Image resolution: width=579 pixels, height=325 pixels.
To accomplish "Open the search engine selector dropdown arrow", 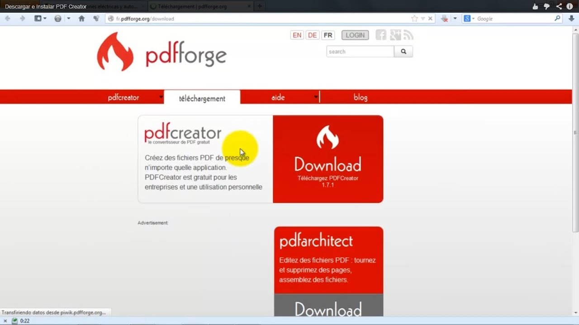I will tap(473, 19).
